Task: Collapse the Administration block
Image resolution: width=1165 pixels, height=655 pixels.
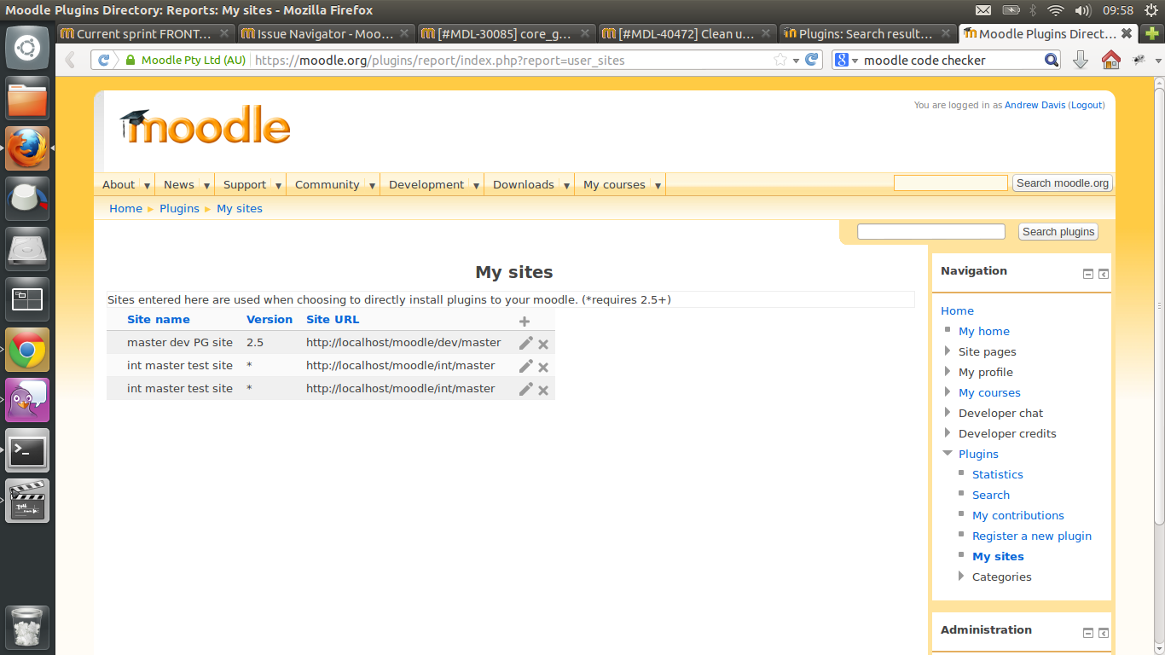Action: pyautogui.click(x=1087, y=633)
